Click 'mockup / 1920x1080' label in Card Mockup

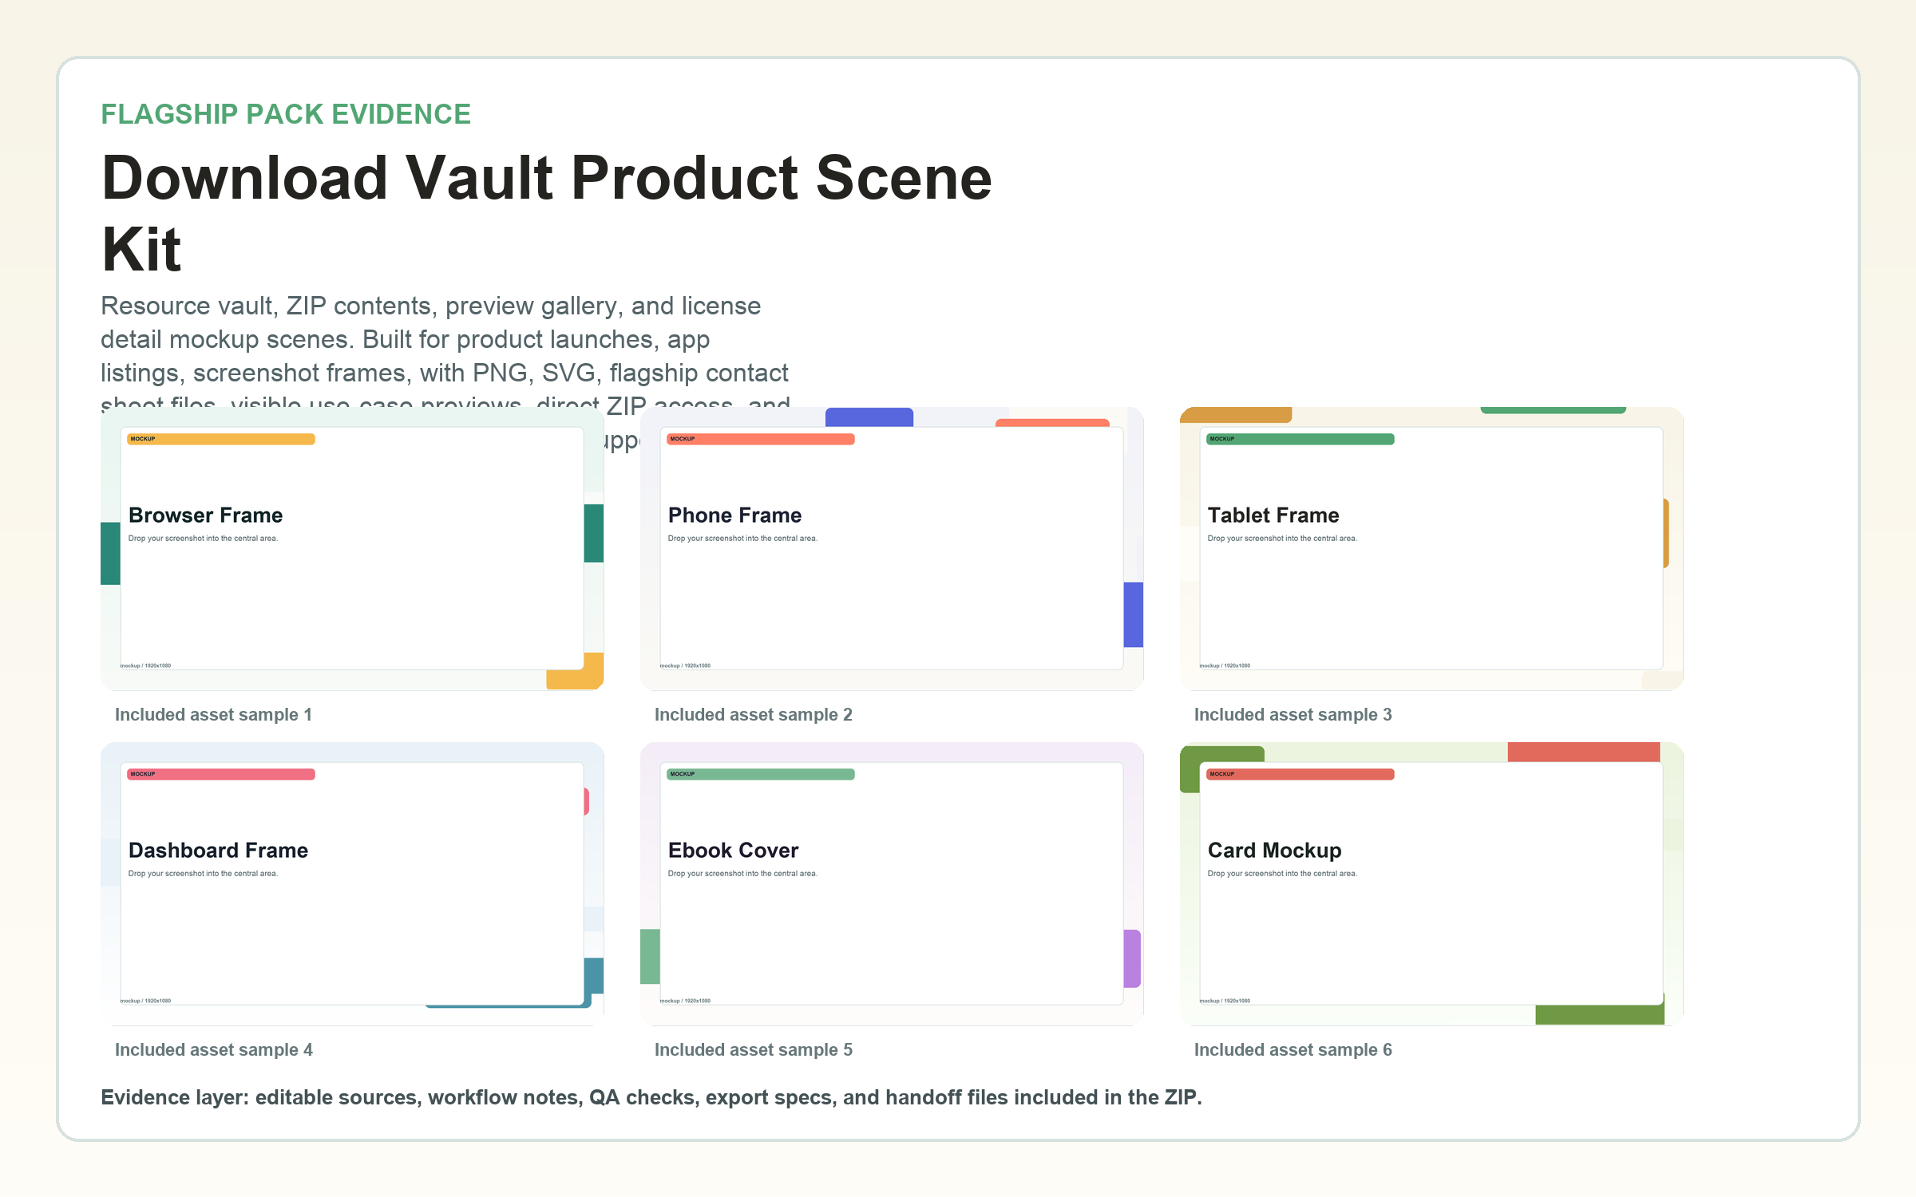click(x=1225, y=1001)
